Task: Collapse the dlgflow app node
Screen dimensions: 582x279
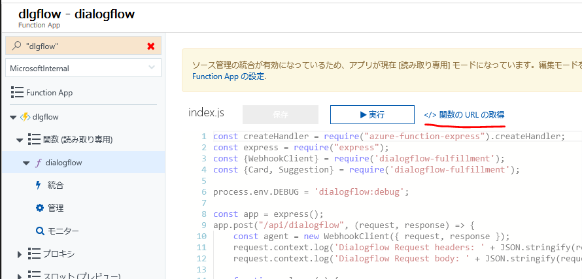Action: tap(13, 118)
